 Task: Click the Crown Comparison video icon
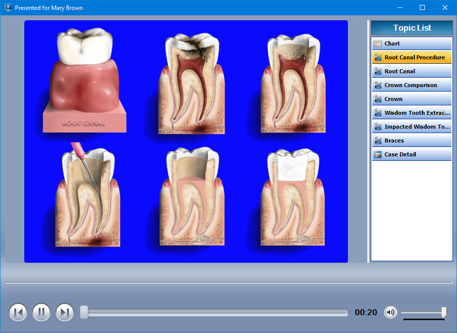tap(378, 85)
